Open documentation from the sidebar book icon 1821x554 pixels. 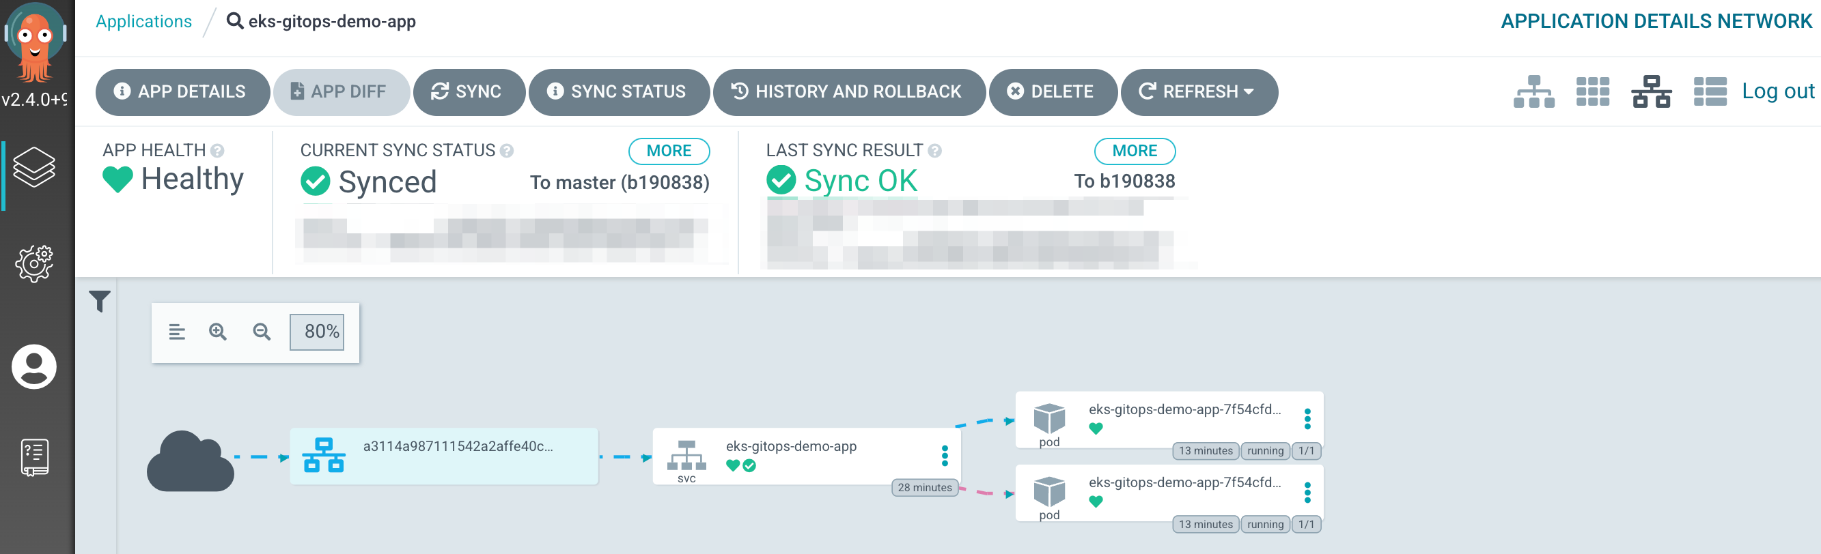pos(36,456)
